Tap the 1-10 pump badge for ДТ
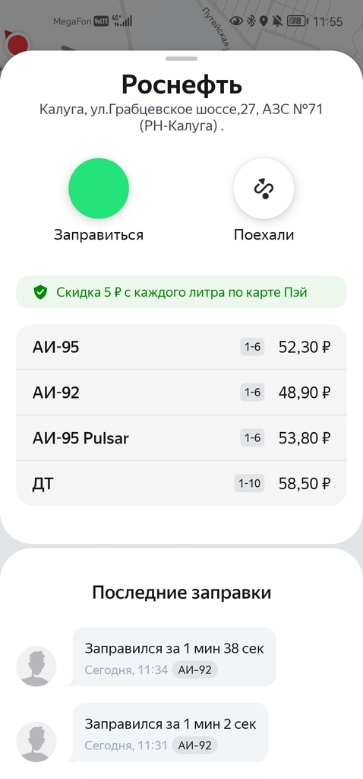Screen dimensions: 363x779 [249, 483]
